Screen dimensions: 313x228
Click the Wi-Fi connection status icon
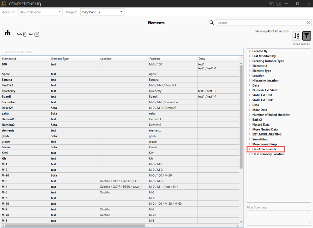(271, 4)
